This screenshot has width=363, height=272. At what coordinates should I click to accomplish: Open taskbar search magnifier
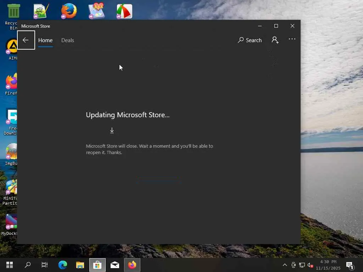(x=28, y=265)
